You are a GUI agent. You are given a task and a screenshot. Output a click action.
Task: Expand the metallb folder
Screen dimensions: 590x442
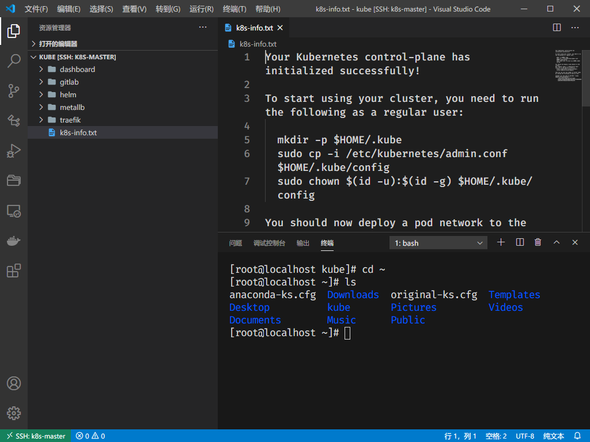click(x=123, y=108)
